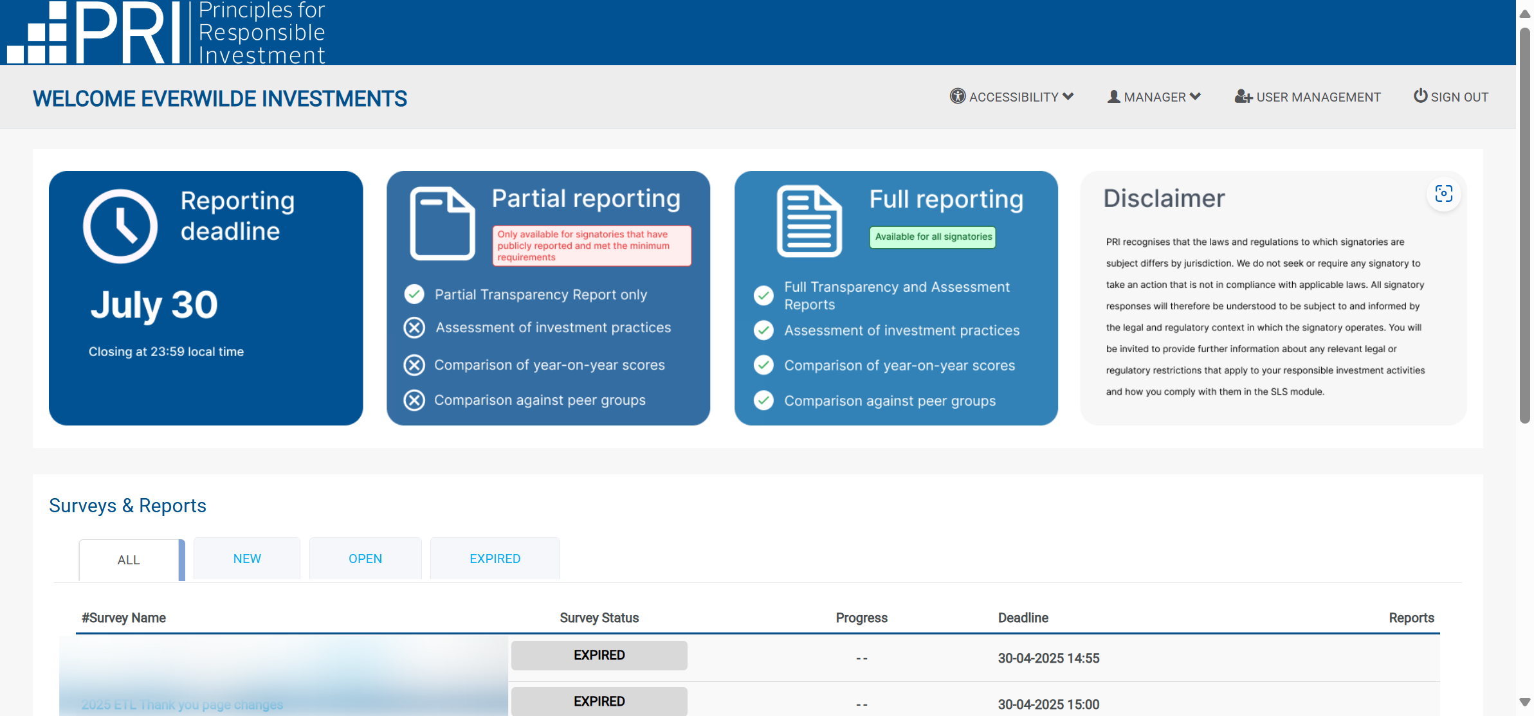This screenshot has height=716, width=1534.
Task: Open the Manager dropdown menu
Action: (x=1155, y=97)
